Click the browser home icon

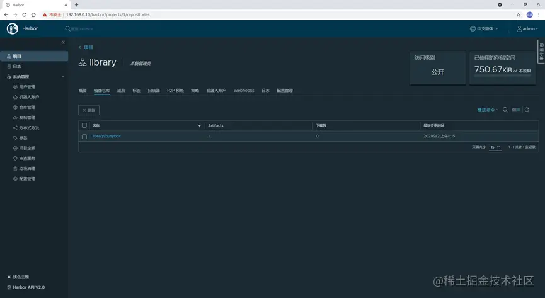pos(33,14)
